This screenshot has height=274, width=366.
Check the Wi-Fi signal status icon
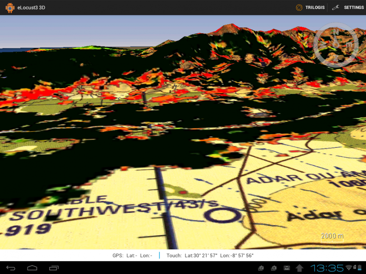pyautogui.click(x=349, y=267)
